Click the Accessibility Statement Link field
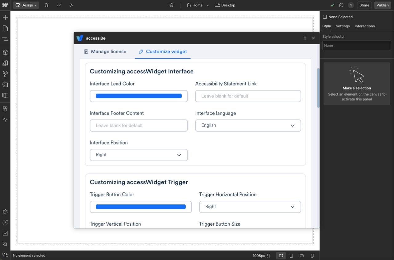The width and height of the screenshot is (394, 260). pos(248,96)
